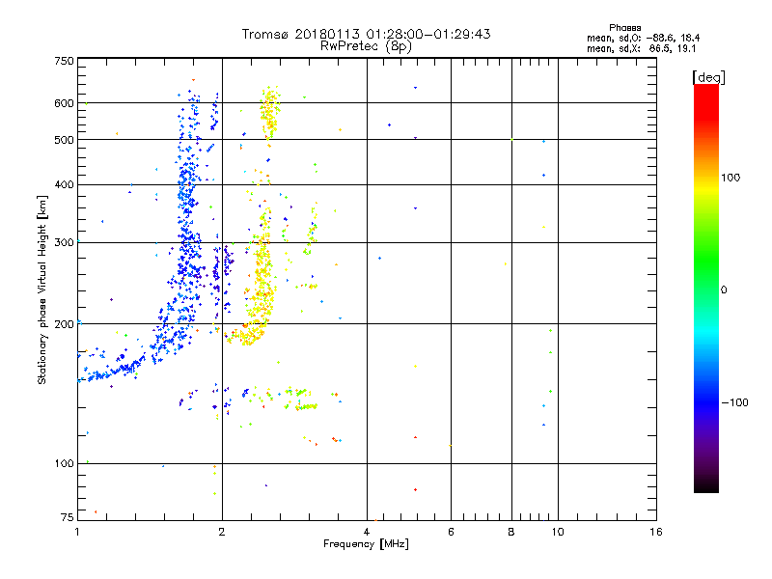772x579 pixels.
Task: Click the colorbar tick label '100'
Action: pos(731,178)
